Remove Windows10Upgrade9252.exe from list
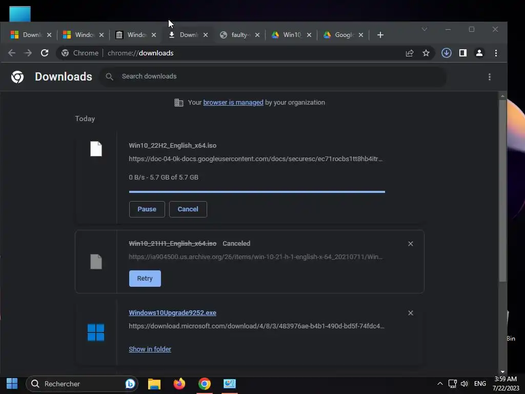This screenshot has width=525, height=394. 411,313
